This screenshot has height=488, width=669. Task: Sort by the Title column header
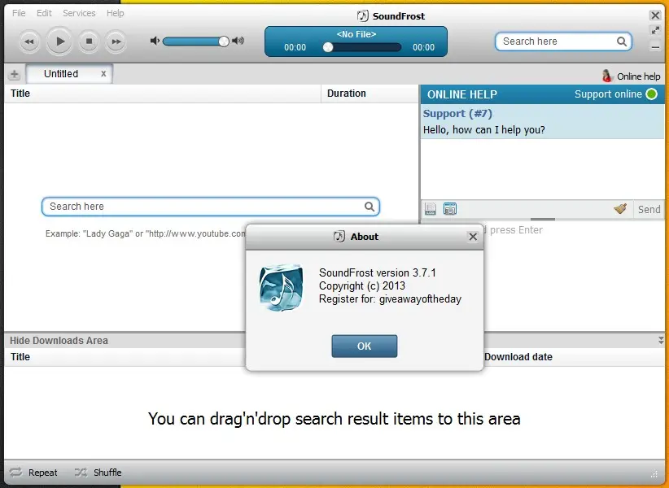[162, 94]
